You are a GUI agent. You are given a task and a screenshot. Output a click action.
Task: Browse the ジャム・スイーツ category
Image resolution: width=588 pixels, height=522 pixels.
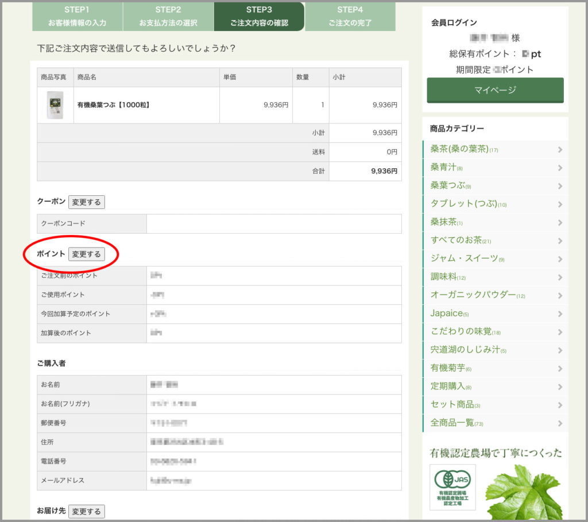coord(467,259)
